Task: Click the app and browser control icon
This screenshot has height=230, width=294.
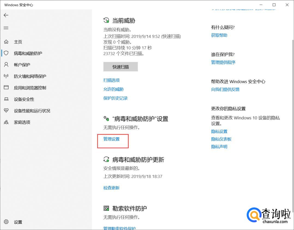Action: coord(6,87)
